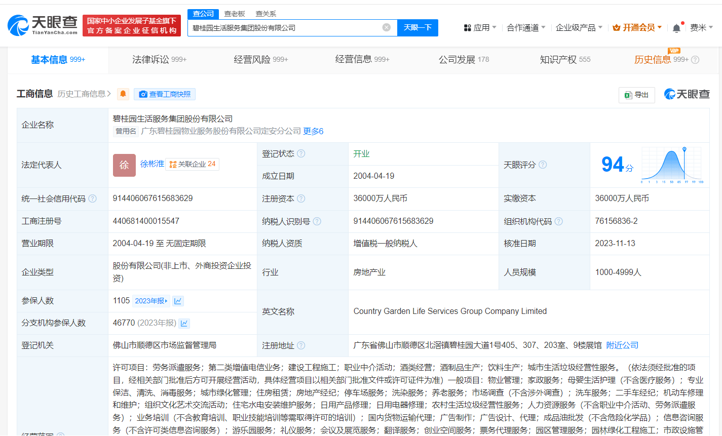The width and height of the screenshot is (722, 436).
Task: Open trend chart icon beside 分支机构参保人数
Action: point(184,323)
